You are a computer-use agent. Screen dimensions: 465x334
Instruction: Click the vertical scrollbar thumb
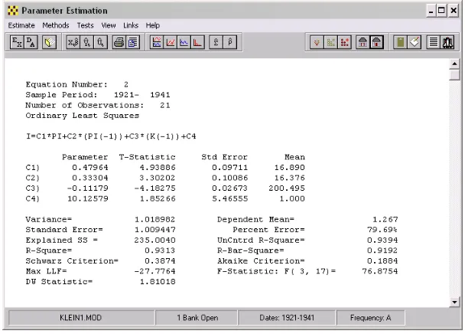point(454,74)
